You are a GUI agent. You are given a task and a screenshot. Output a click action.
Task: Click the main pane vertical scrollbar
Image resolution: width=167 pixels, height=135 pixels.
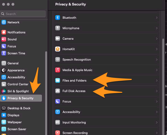click(x=163, y=86)
